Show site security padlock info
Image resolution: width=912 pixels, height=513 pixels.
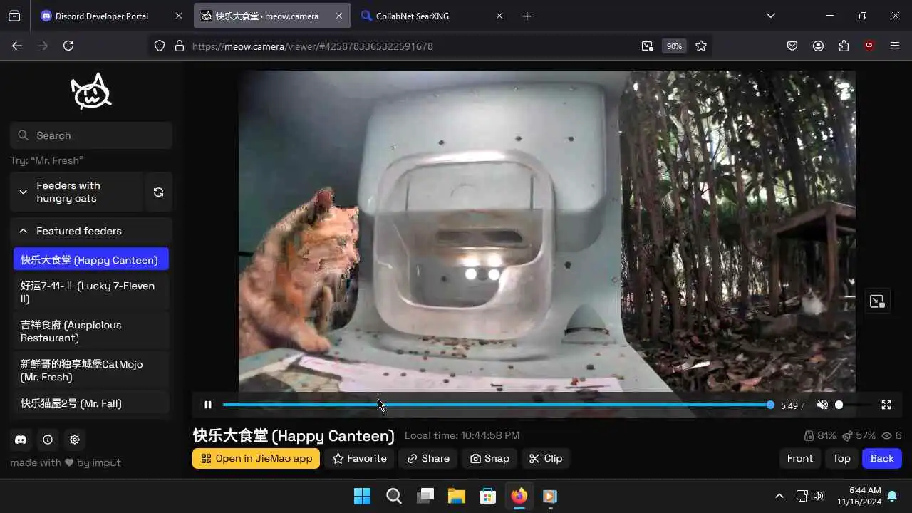tap(180, 46)
